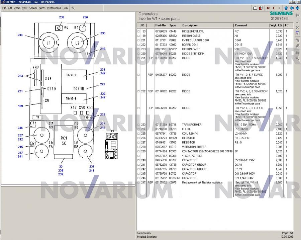Select checkbox for row 240 CAPACITOR

click(x=139, y=160)
